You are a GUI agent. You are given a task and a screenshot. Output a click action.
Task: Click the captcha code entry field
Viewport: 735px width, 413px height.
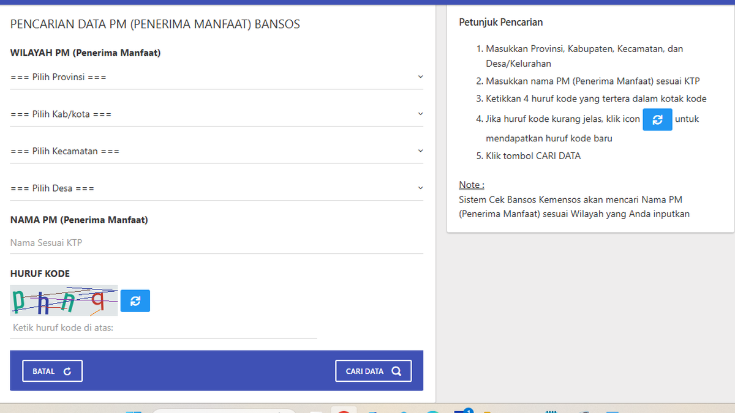(x=164, y=329)
